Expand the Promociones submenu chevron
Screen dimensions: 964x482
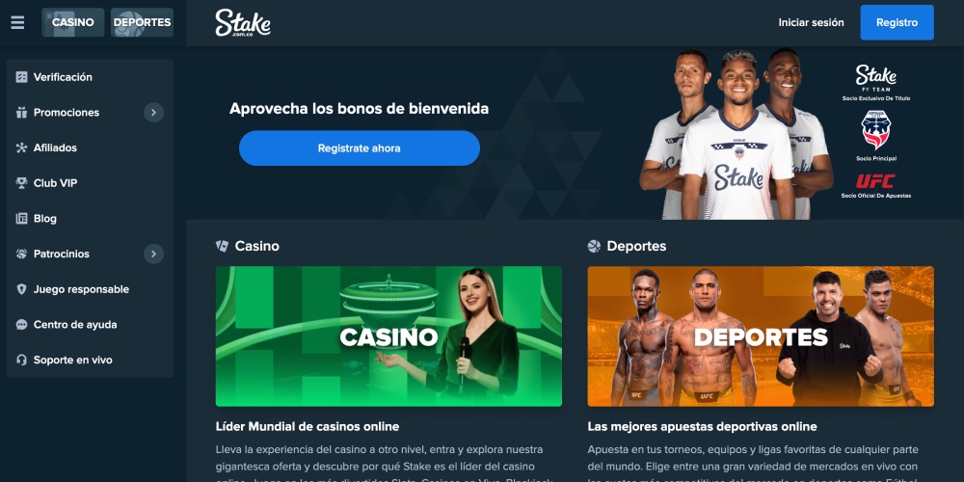point(153,113)
